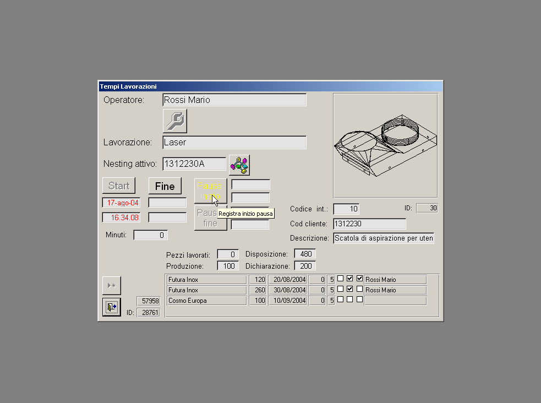
Task: Click the ID field showing 28761
Action: (x=149, y=312)
